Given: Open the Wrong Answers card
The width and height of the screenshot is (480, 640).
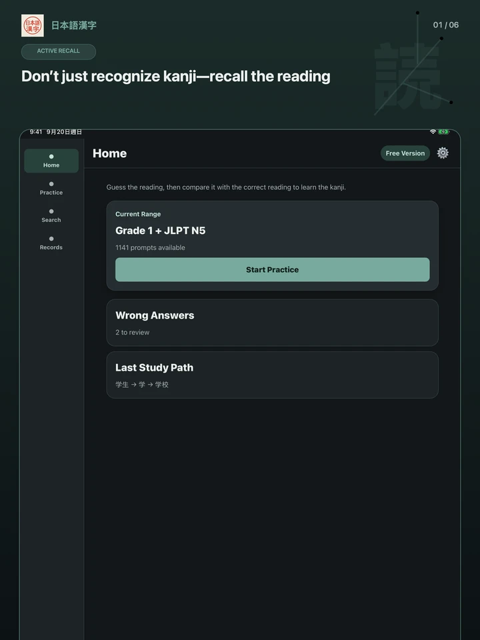Looking at the screenshot, I should 272,323.
